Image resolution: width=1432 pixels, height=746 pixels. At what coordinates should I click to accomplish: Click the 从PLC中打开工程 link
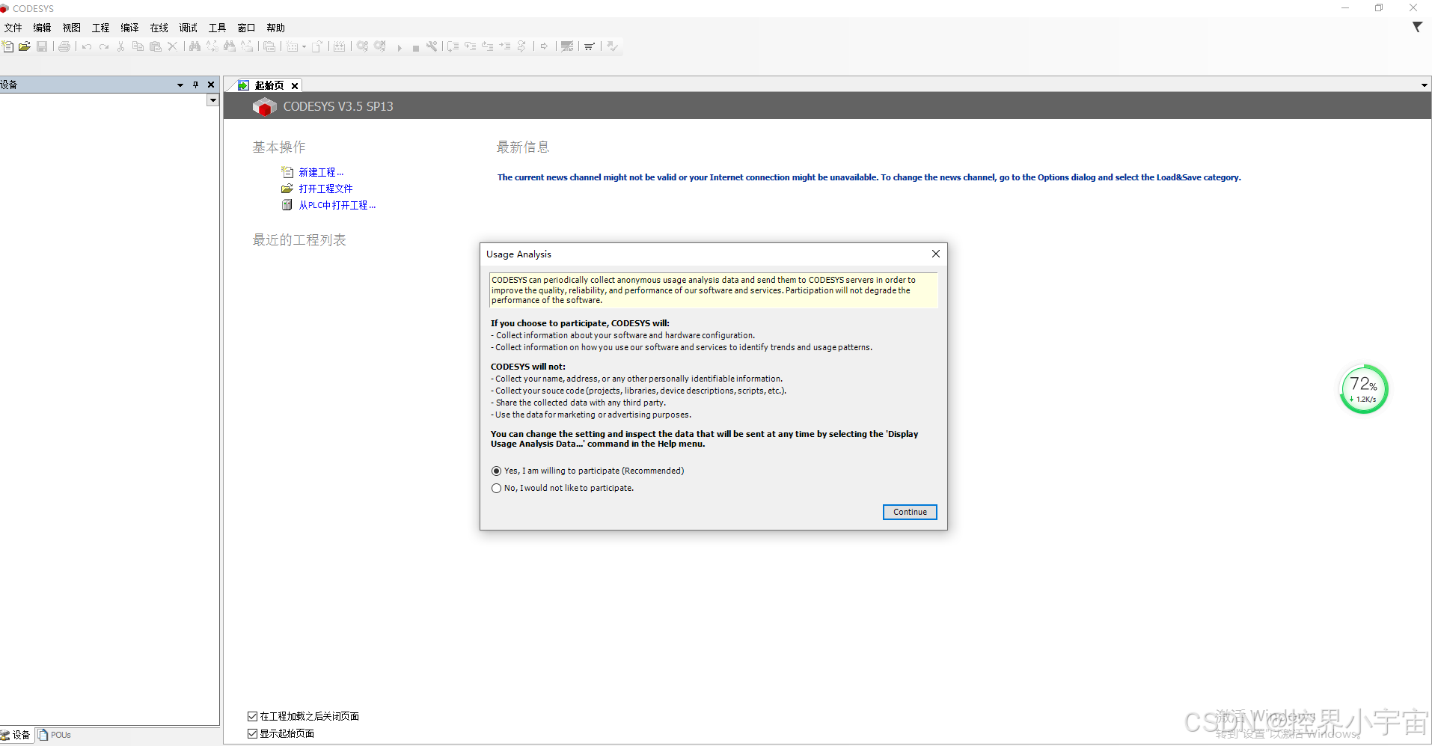point(337,205)
